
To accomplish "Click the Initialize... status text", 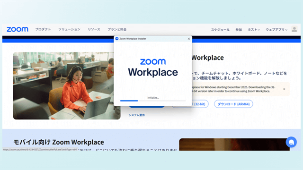I will (153, 98).
